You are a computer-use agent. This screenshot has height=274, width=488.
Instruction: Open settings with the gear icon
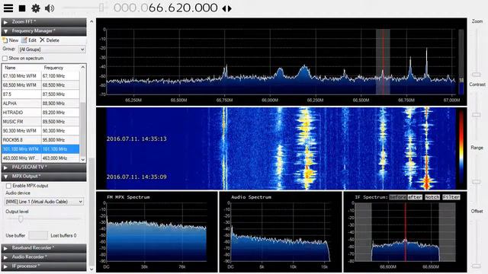(x=36, y=8)
